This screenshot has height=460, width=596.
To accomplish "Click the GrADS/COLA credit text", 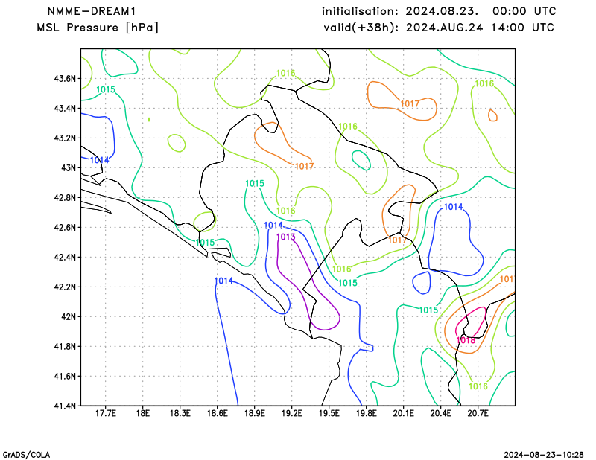I will pos(26,455).
